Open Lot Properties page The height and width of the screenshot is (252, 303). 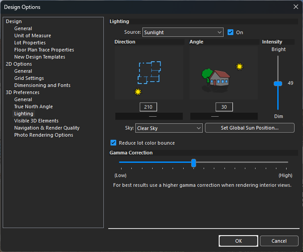click(x=30, y=43)
